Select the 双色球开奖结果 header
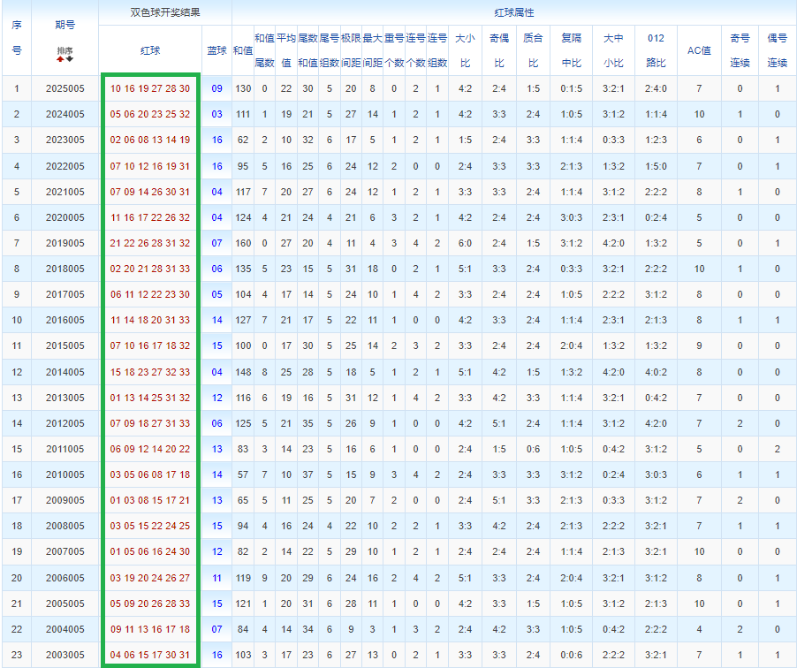Image resolution: width=797 pixels, height=668 pixels. tap(165, 13)
